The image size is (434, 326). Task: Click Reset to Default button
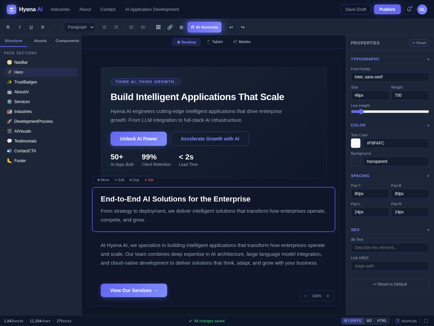click(x=390, y=284)
